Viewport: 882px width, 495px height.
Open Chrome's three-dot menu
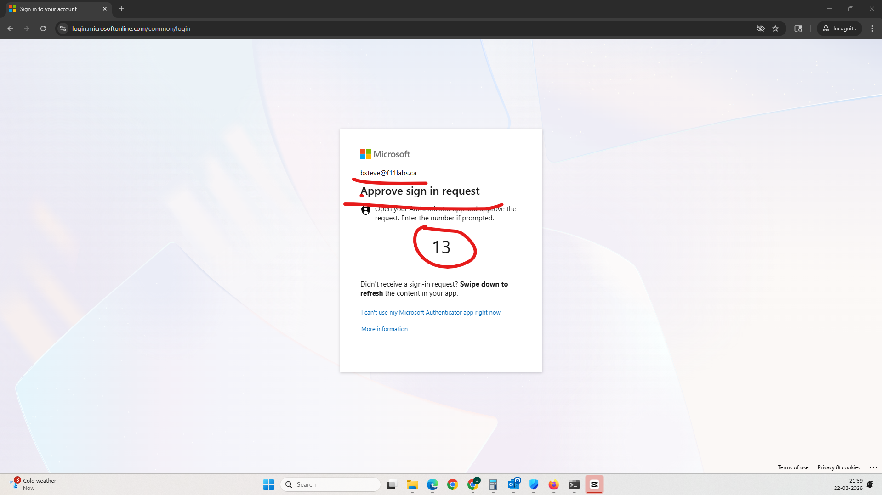click(872, 28)
